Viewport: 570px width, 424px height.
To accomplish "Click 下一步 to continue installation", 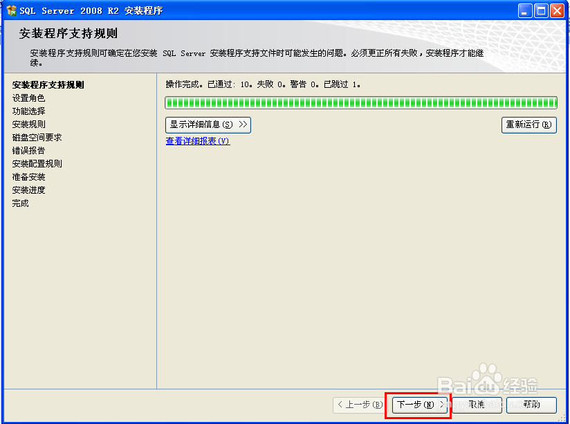I will point(416,405).
